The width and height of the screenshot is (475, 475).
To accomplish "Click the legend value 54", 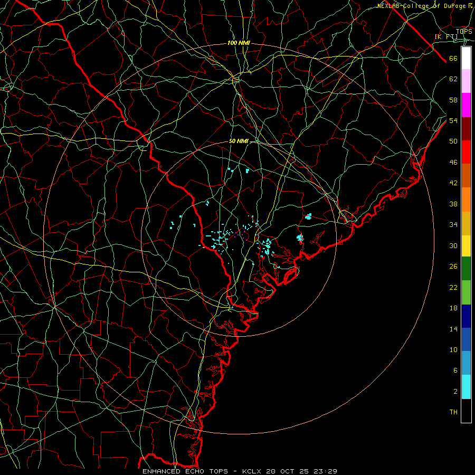I will pos(453,121).
